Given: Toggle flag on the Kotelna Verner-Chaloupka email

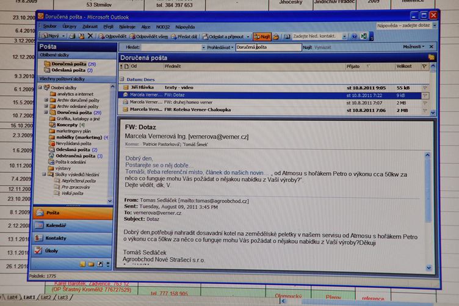Looking at the screenshot, I should click(425, 111).
